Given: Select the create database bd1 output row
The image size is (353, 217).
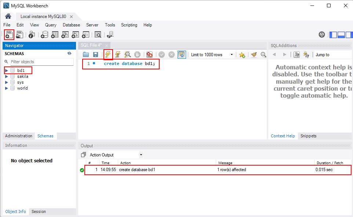Looking at the screenshot, I should (x=218, y=170).
